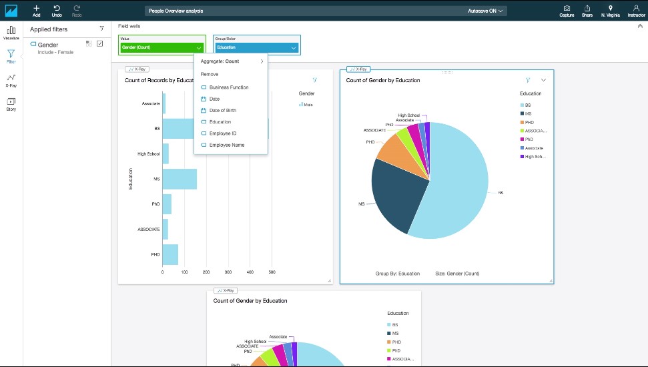648x367 pixels.
Task: Click the QuickSight logo icon
Action: click(x=11, y=11)
